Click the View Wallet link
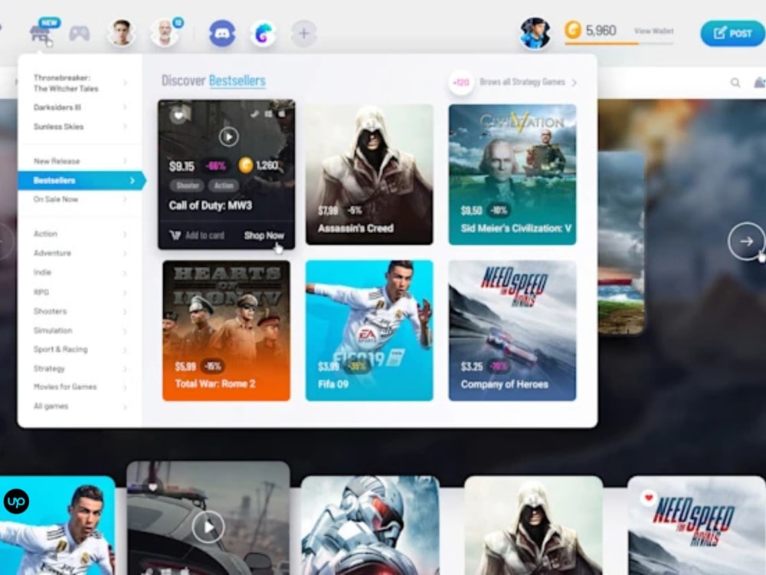This screenshot has height=575, width=766. [653, 31]
